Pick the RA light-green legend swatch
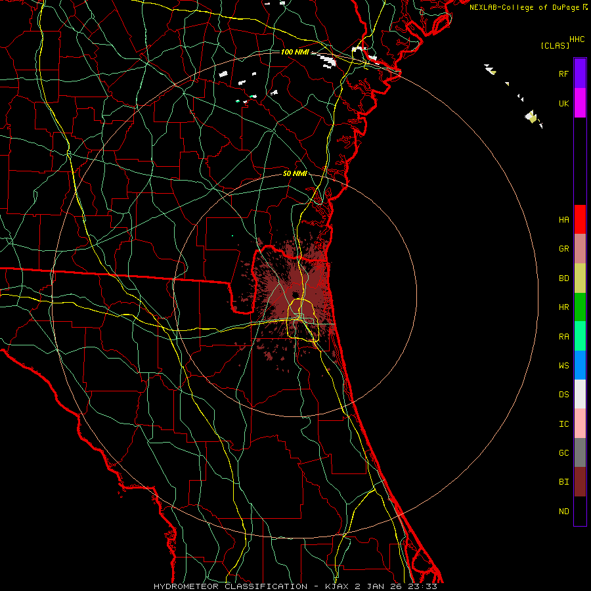 [580, 336]
